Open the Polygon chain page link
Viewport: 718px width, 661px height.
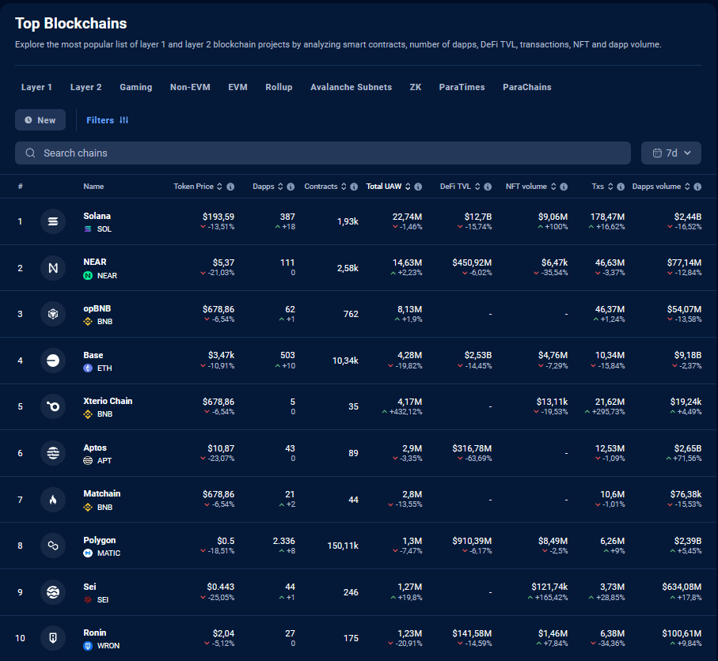100,540
